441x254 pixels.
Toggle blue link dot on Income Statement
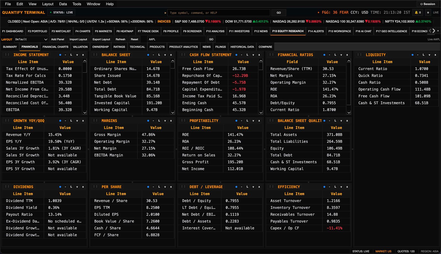coord(60,55)
